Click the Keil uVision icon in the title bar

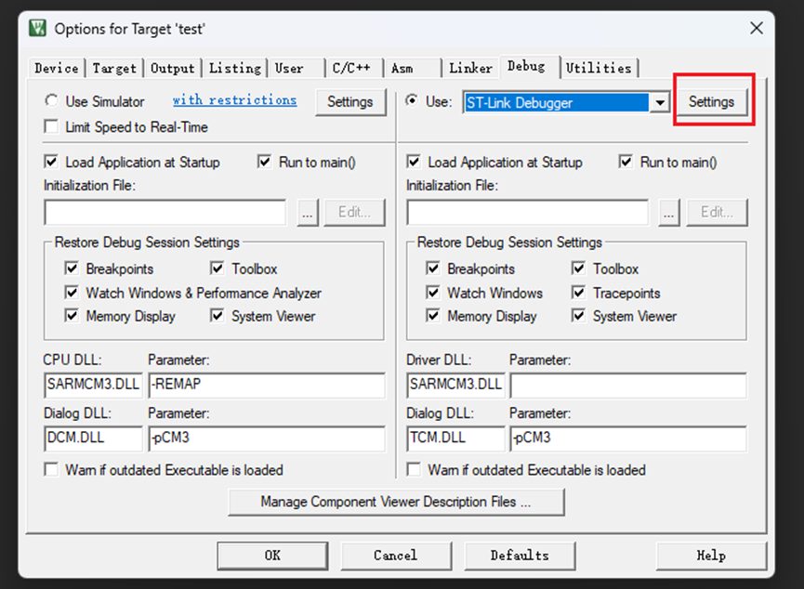pyautogui.click(x=37, y=28)
